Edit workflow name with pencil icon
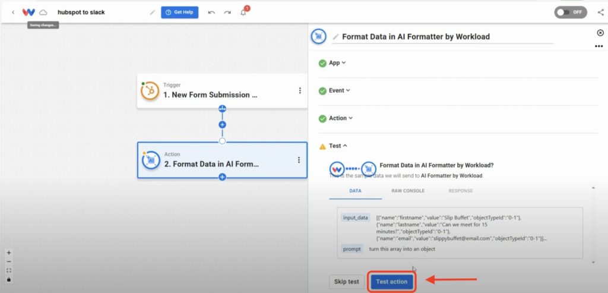The height and width of the screenshot is (293, 608). (x=153, y=12)
